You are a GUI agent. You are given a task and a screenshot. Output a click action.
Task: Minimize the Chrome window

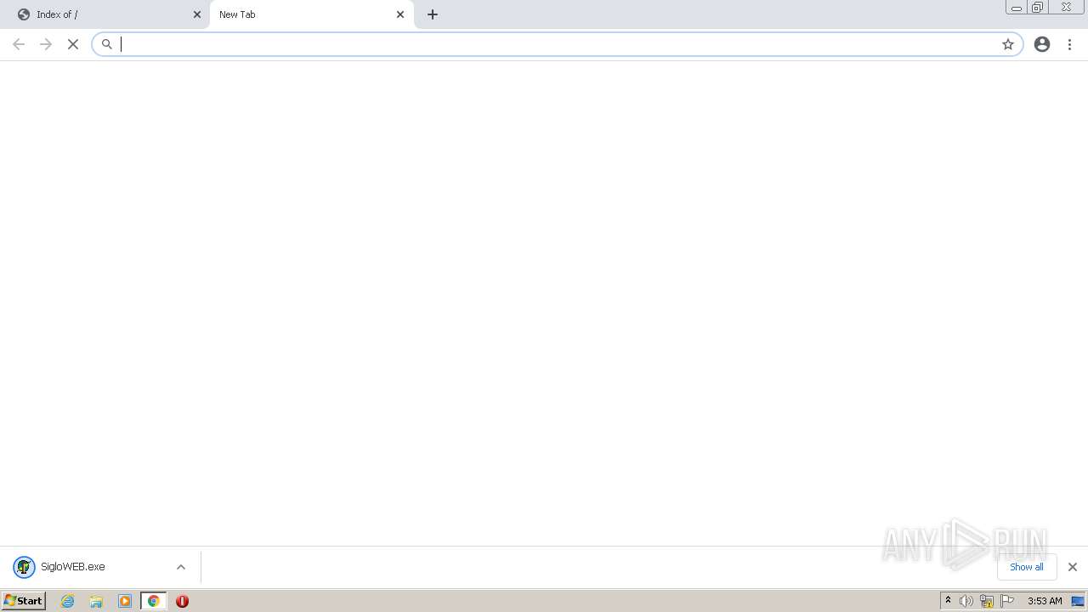pyautogui.click(x=1017, y=8)
